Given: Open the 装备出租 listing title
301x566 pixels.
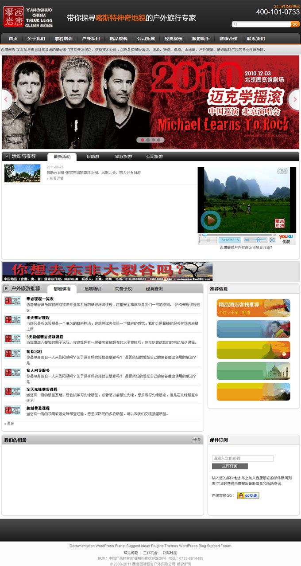Looking at the screenshot, I should point(34,351).
